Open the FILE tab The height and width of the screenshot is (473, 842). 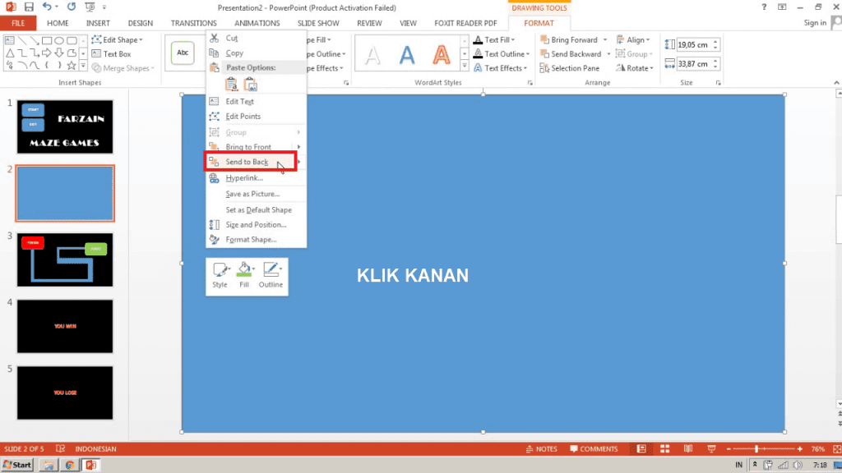tap(18, 23)
